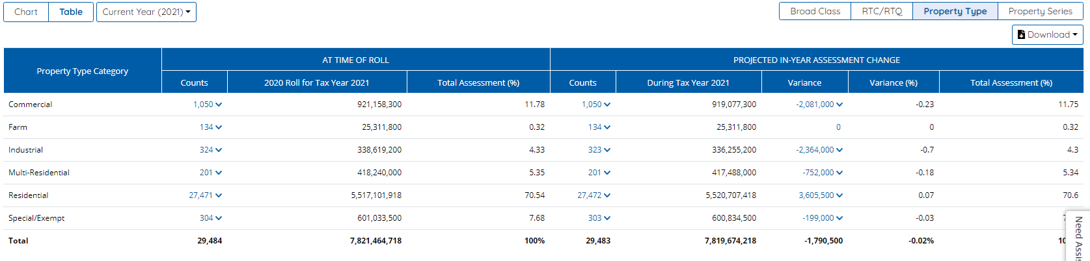The width and height of the screenshot is (1090, 261).
Task: Expand Commercial variance -2,081,000
Action: [x=819, y=105]
